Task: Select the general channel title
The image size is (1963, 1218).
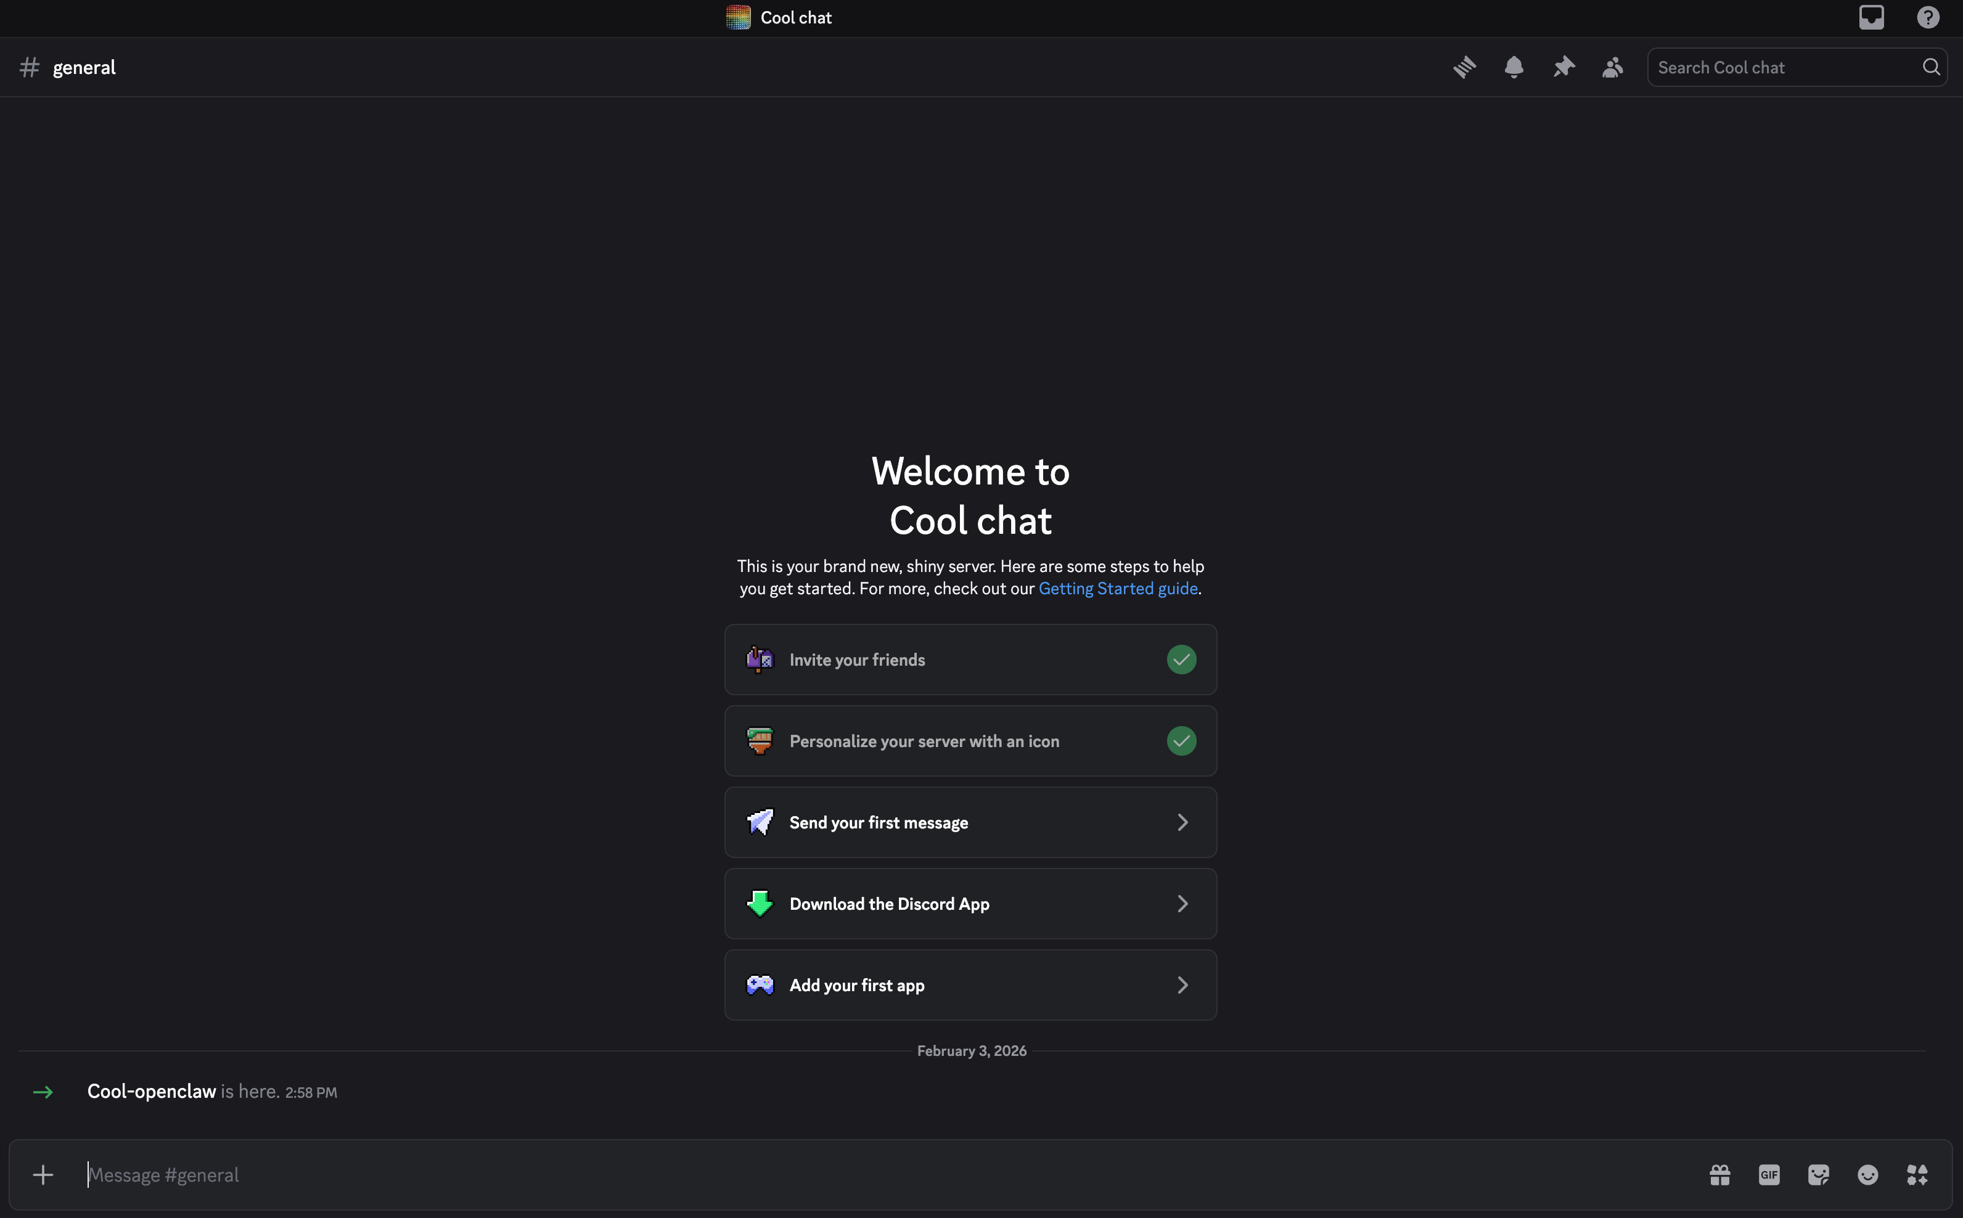Action: coord(83,67)
